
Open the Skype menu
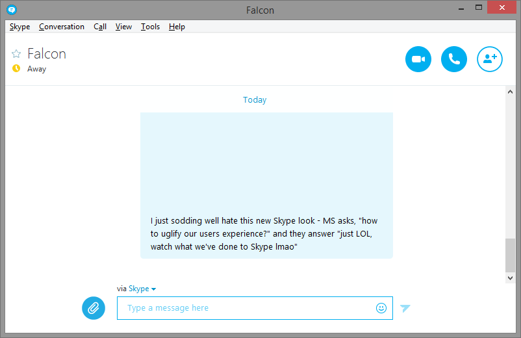[19, 27]
